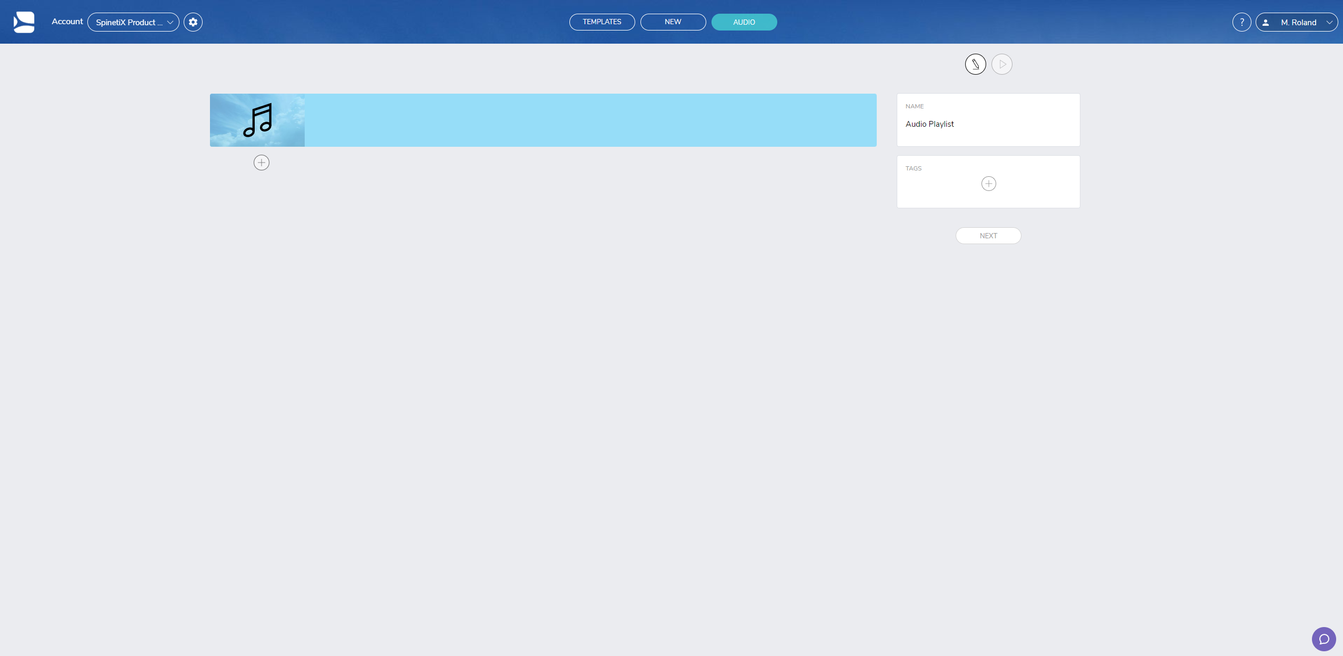Screen dimensions: 1343x656
Task: Add an audio item with plus icon below playlist
Action: coord(262,163)
